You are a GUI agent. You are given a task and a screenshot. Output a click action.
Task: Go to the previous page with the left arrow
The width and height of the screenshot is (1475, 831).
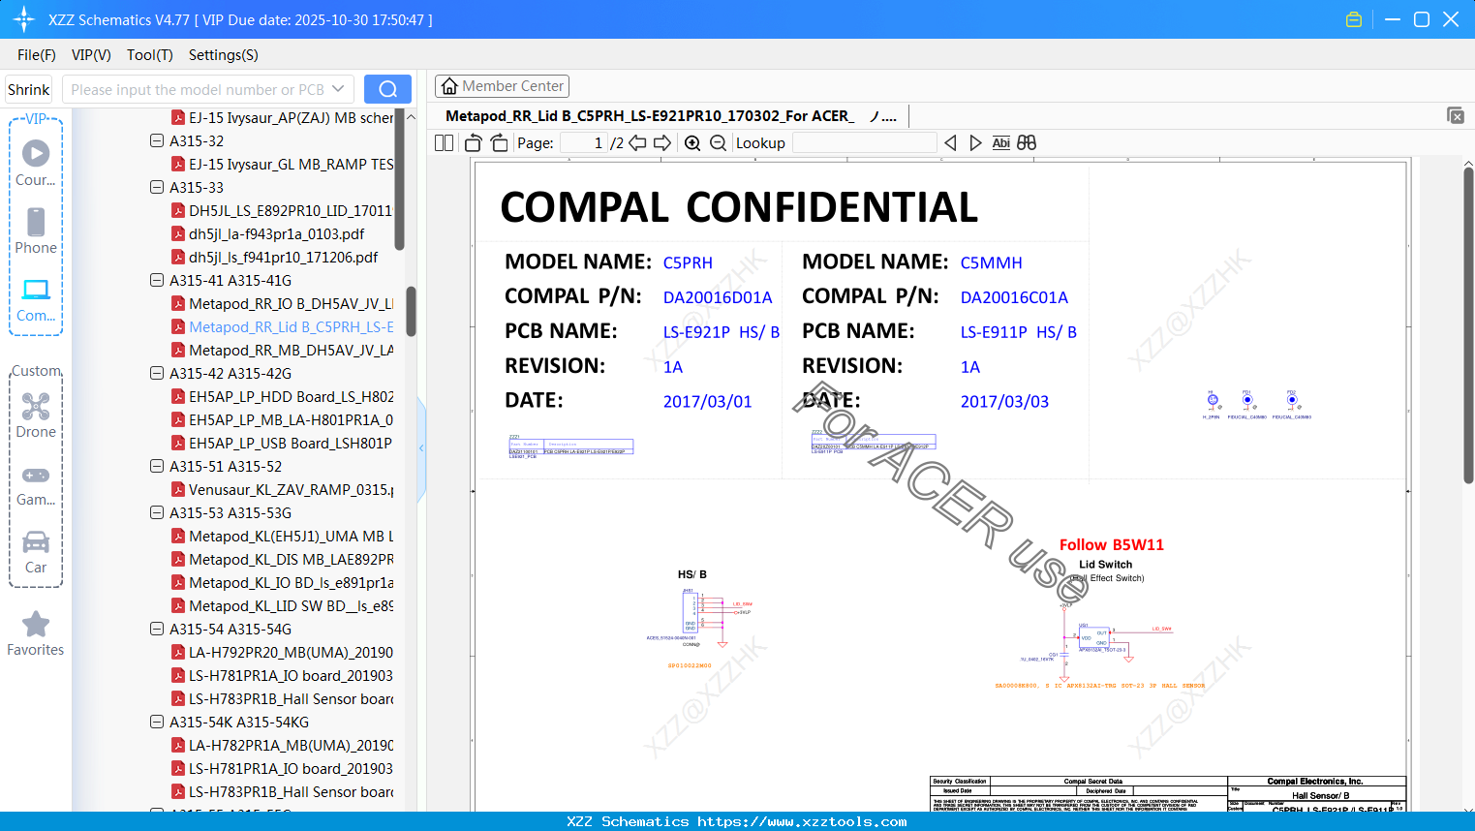coord(637,143)
